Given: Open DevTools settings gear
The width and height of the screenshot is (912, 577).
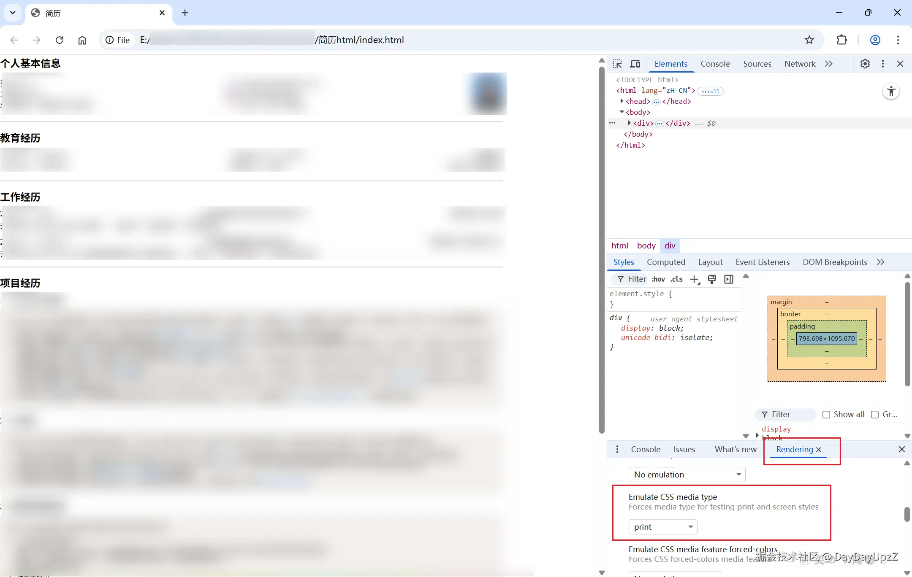Looking at the screenshot, I should [865, 64].
